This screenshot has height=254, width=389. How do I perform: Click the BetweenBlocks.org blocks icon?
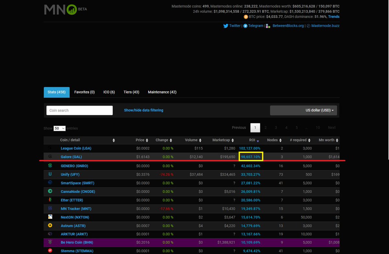point(268,26)
